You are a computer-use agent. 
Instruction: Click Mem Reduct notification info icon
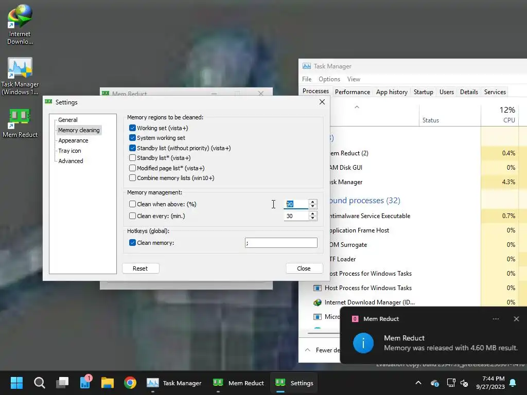363,343
